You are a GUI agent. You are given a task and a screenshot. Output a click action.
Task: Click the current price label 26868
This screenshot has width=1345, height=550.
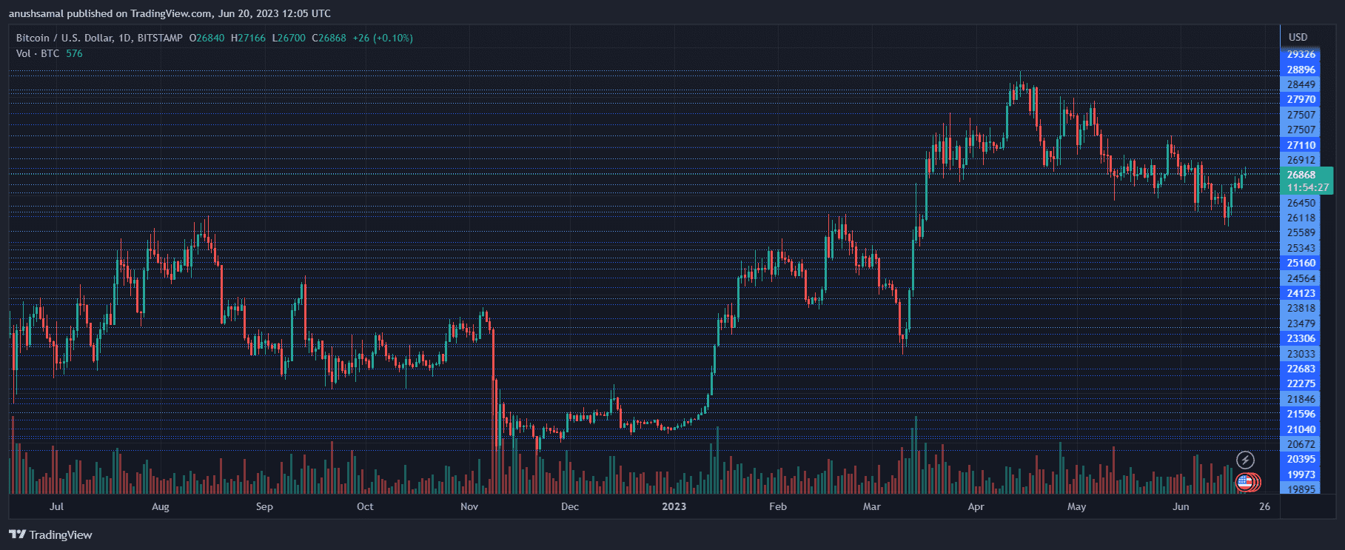1301,175
